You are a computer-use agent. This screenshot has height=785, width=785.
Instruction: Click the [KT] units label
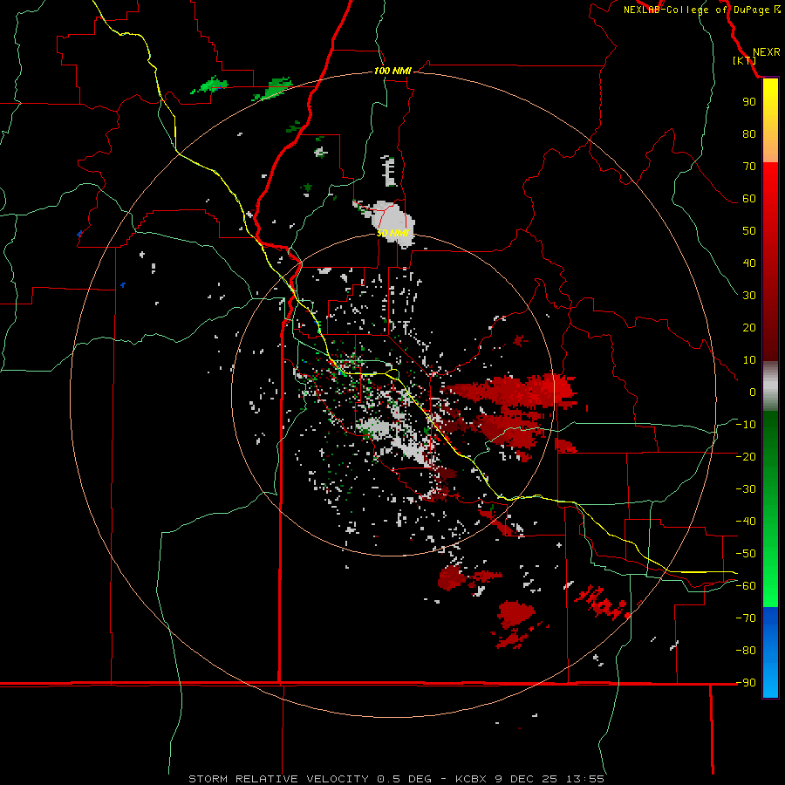(x=744, y=60)
